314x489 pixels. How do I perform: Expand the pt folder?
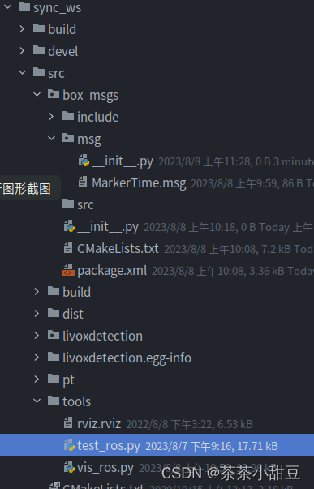[x=37, y=380]
